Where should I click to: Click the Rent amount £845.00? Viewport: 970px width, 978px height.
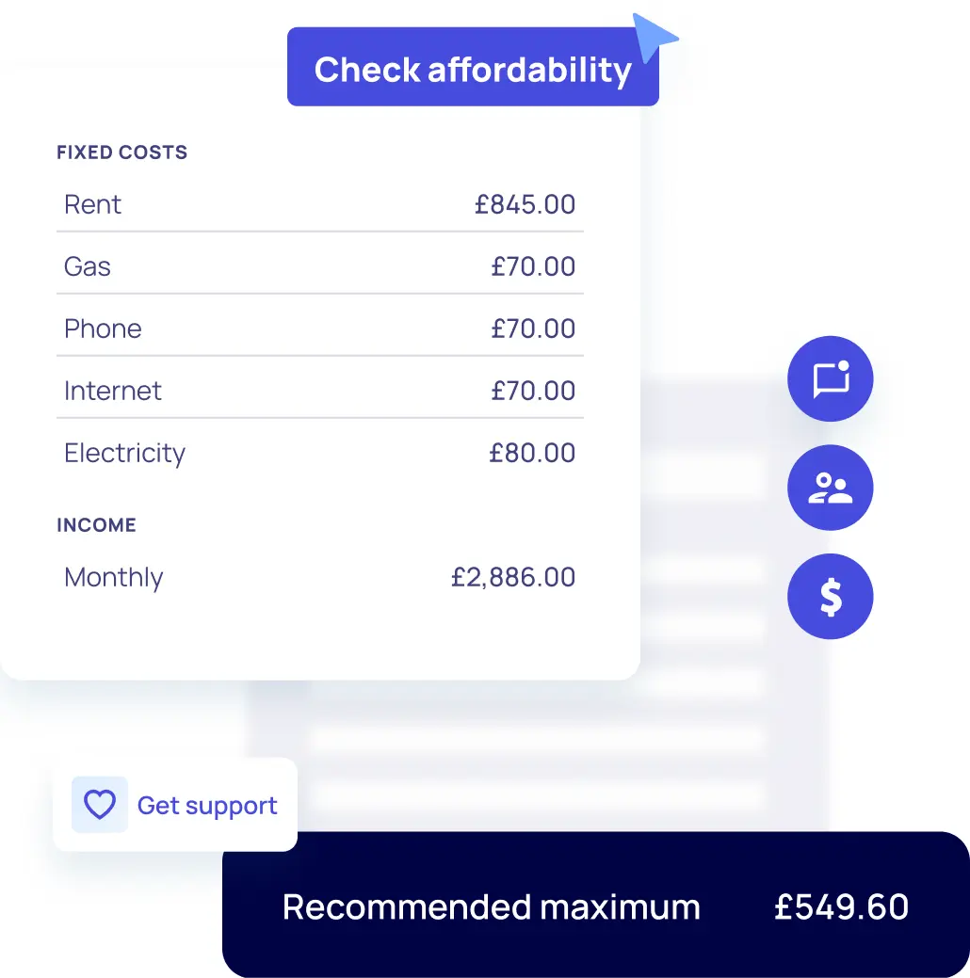pos(525,204)
